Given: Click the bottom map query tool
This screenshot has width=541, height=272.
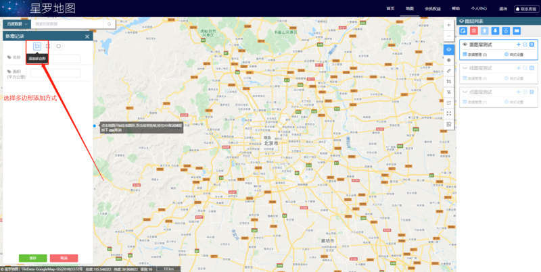Looking at the screenshot, I should tap(449, 124).
